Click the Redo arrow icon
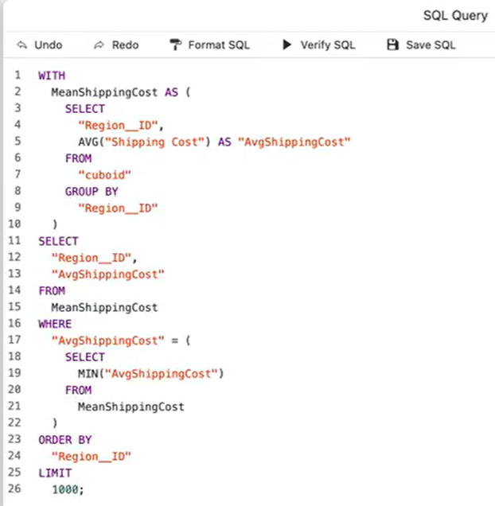Screen dimensions: 495x506 [99, 45]
